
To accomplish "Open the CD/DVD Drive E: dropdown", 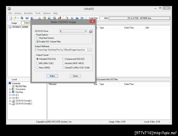I will coord(73,31).
